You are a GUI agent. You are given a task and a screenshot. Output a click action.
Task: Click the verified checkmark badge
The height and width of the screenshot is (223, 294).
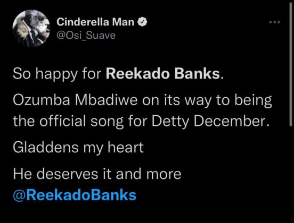pyautogui.click(x=143, y=22)
